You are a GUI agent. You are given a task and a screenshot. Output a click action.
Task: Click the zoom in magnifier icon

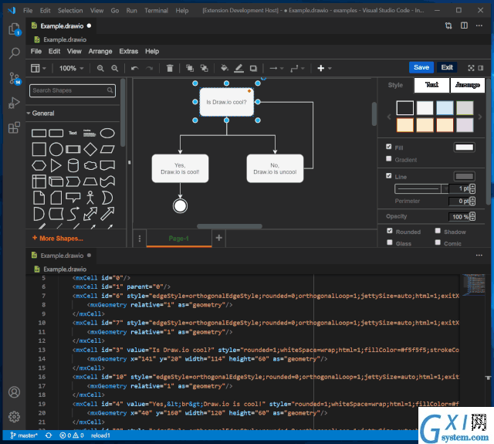click(100, 68)
